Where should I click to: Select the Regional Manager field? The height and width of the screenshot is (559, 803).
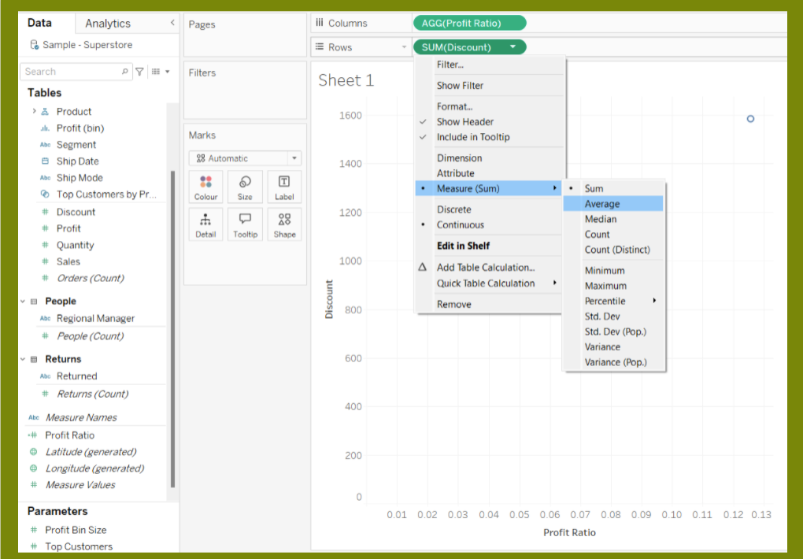click(95, 318)
